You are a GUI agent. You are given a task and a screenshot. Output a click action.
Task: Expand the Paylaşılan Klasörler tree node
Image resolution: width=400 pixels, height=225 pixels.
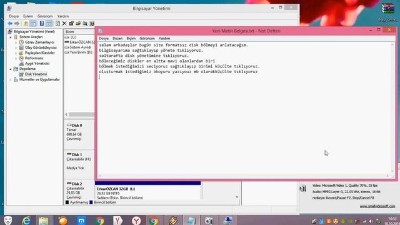16,53
